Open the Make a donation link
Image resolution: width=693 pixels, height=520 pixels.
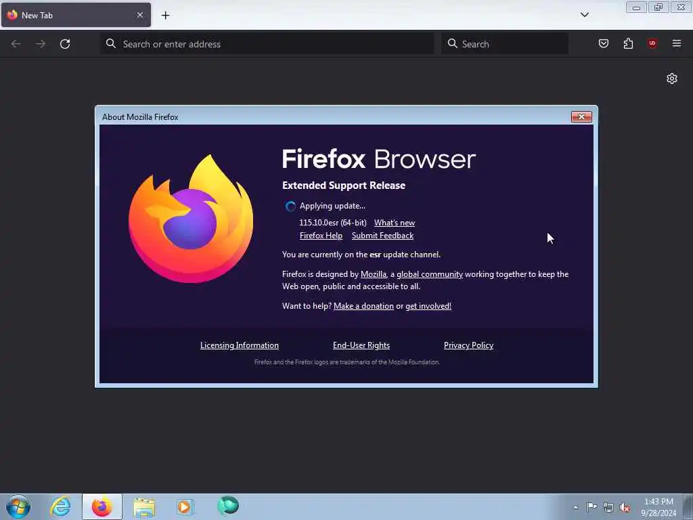tap(363, 306)
